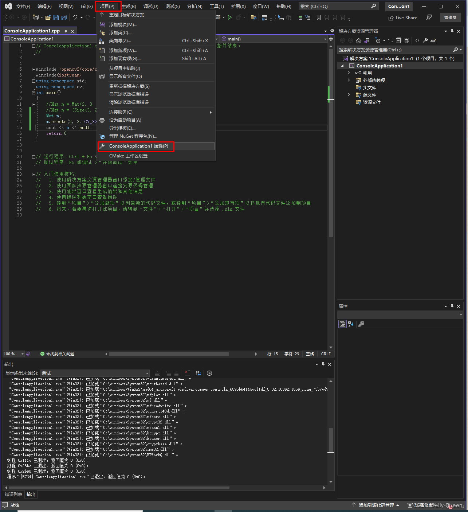Click the 搜索解决方案资源管理器 search field

coord(395,50)
